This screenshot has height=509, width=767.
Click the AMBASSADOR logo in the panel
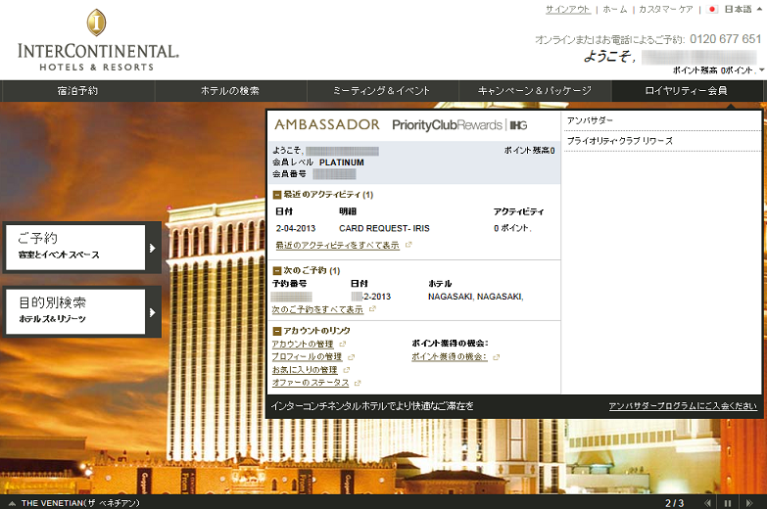pyautogui.click(x=327, y=124)
